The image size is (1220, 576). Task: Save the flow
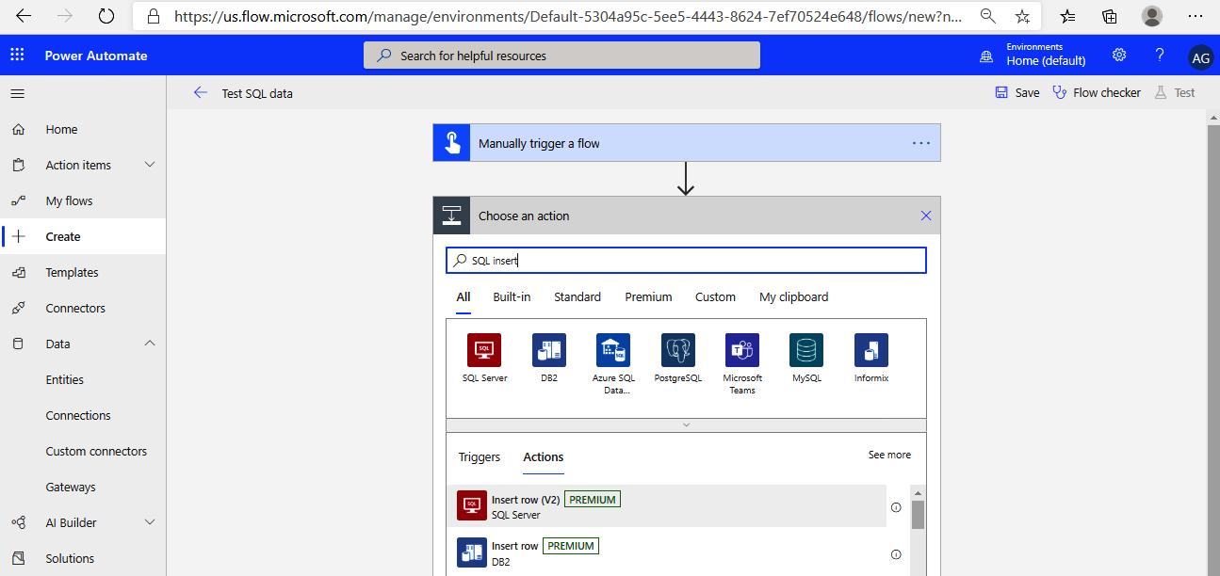point(1017,92)
